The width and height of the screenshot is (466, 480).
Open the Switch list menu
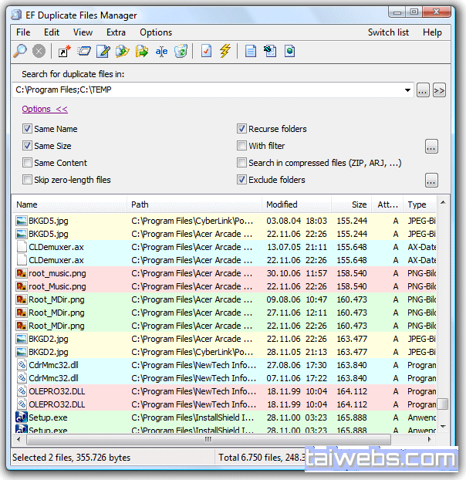[388, 32]
